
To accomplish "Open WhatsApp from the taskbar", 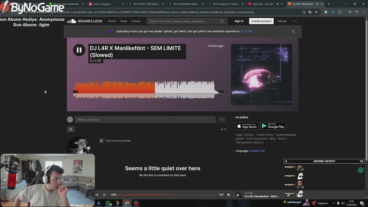I will click(x=108, y=203).
